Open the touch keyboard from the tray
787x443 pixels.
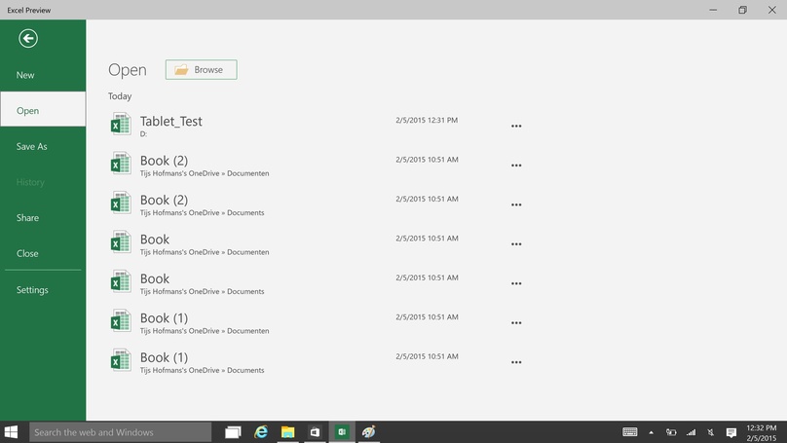[630, 432]
